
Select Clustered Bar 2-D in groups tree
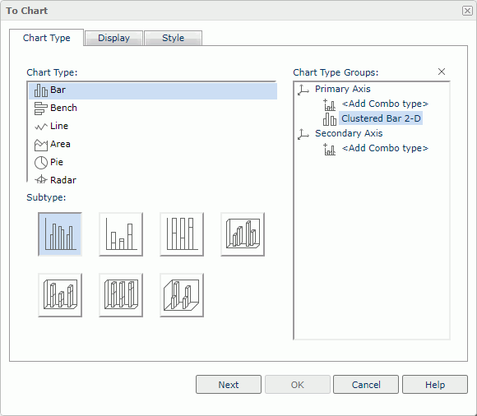[x=381, y=118]
